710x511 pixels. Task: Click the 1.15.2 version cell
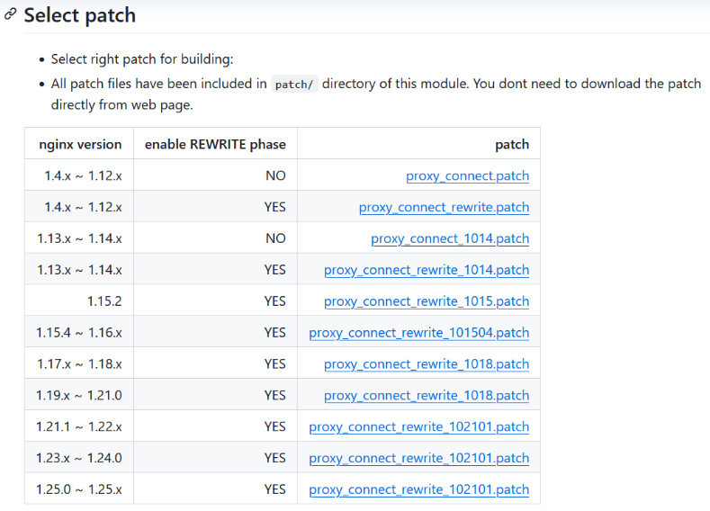click(x=104, y=301)
